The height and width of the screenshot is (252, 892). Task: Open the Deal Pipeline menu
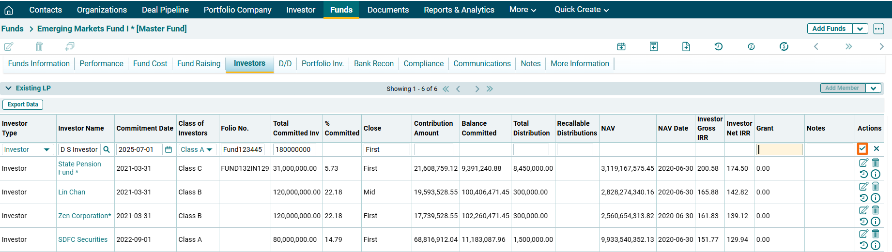(165, 10)
